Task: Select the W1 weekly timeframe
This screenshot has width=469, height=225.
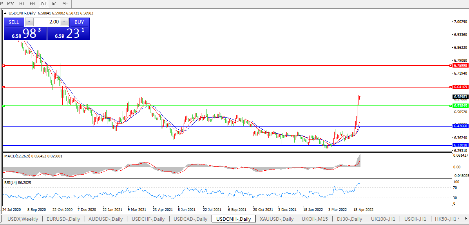Action: (55, 4)
